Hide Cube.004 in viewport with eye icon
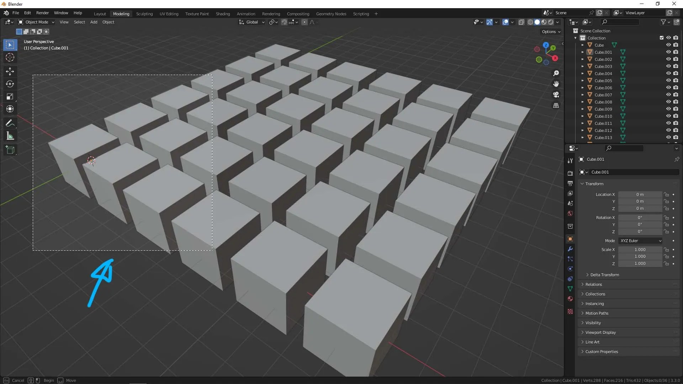The image size is (683, 384). (668, 73)
